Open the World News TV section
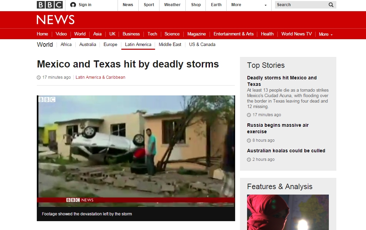The width and height of the screenshot is (366, 230). click(x=296, y=34)
